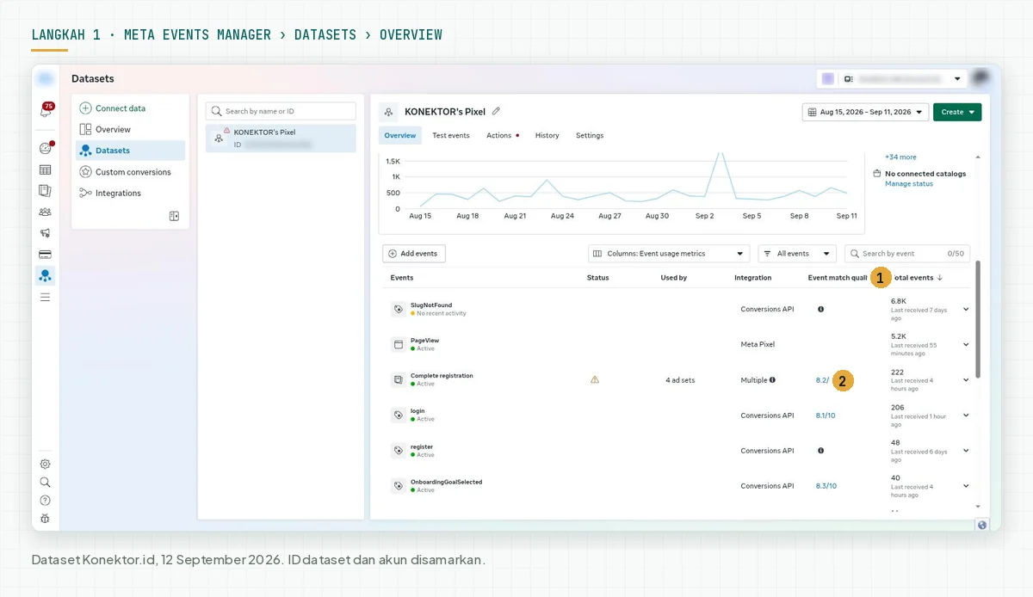The image size is (1033, 597).
Task: Expand the register row chevron
Action: (966, 451)
